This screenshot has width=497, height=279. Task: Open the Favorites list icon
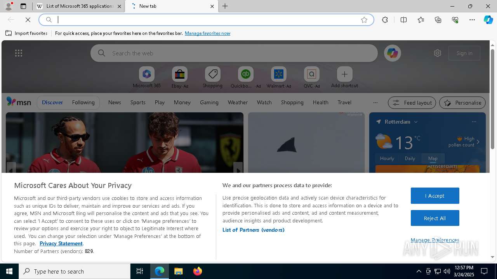pos(421,20)
